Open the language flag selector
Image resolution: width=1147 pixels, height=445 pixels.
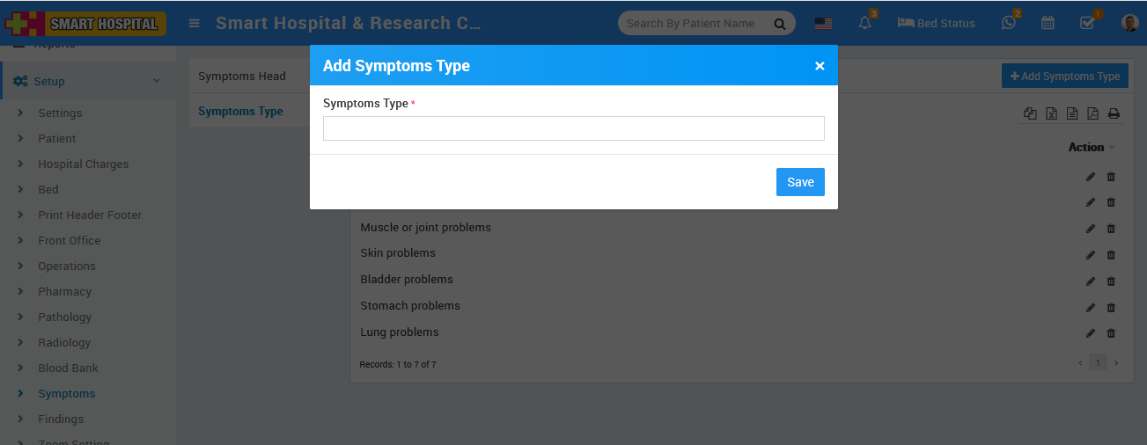[x=823, y=24]
